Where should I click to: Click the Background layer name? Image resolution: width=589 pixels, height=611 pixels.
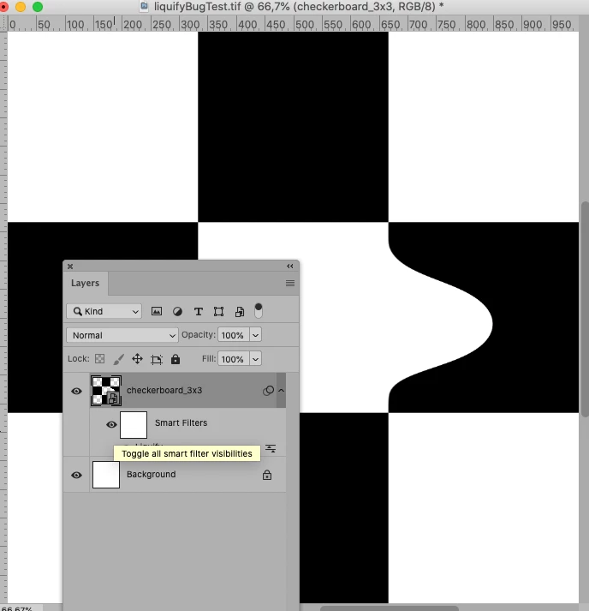click(151, 474)
